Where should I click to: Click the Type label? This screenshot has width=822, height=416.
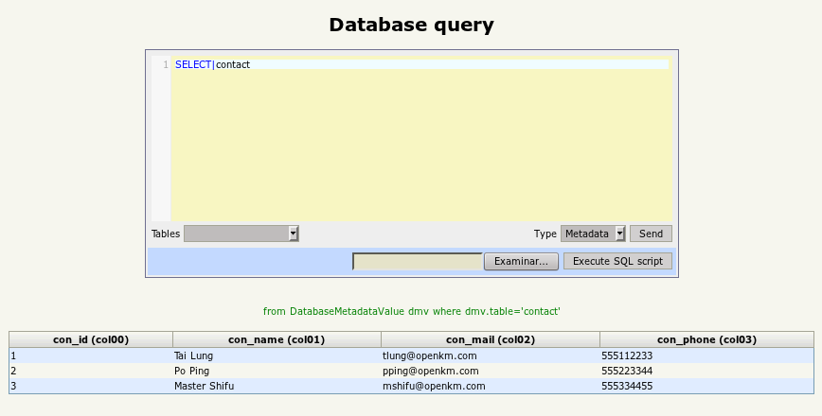click(545, 234)
